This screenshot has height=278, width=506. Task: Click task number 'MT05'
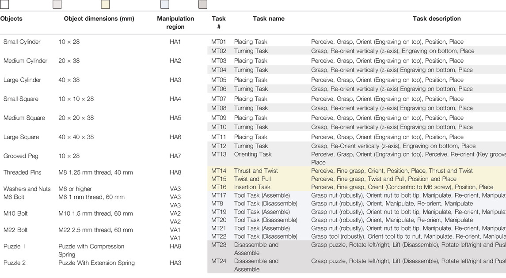click(x=219, y=80)
